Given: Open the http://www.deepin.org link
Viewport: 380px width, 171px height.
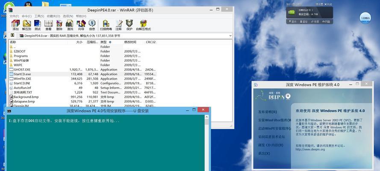Looking at the screenshot, I should point(310,150).
